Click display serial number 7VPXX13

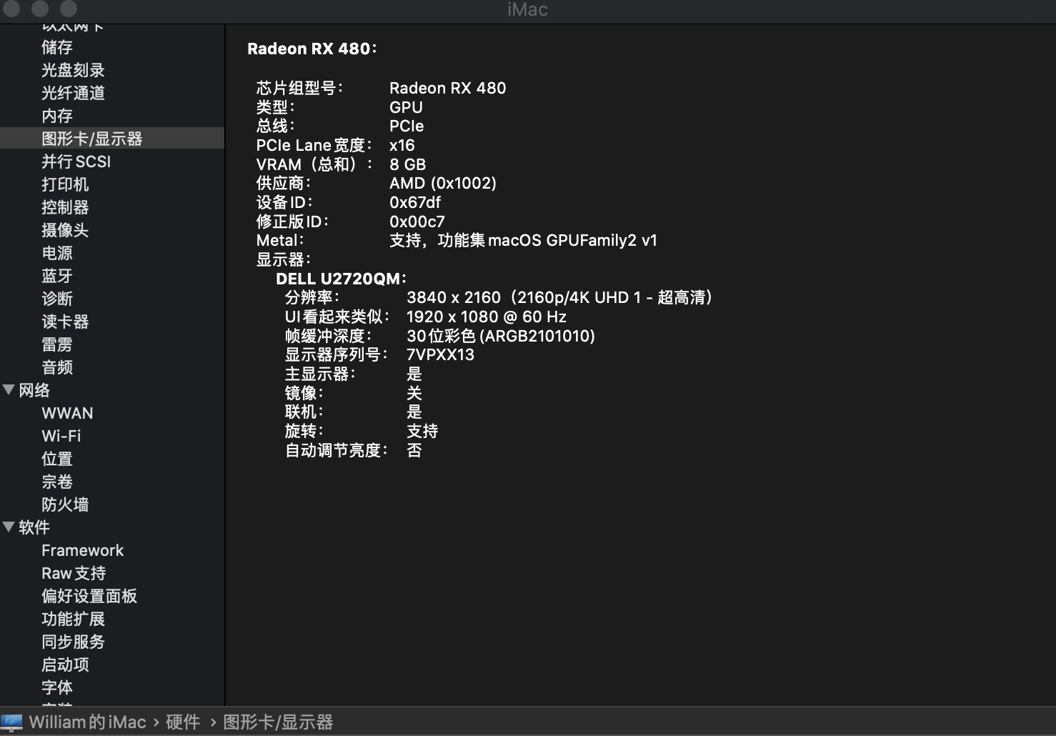440,354
